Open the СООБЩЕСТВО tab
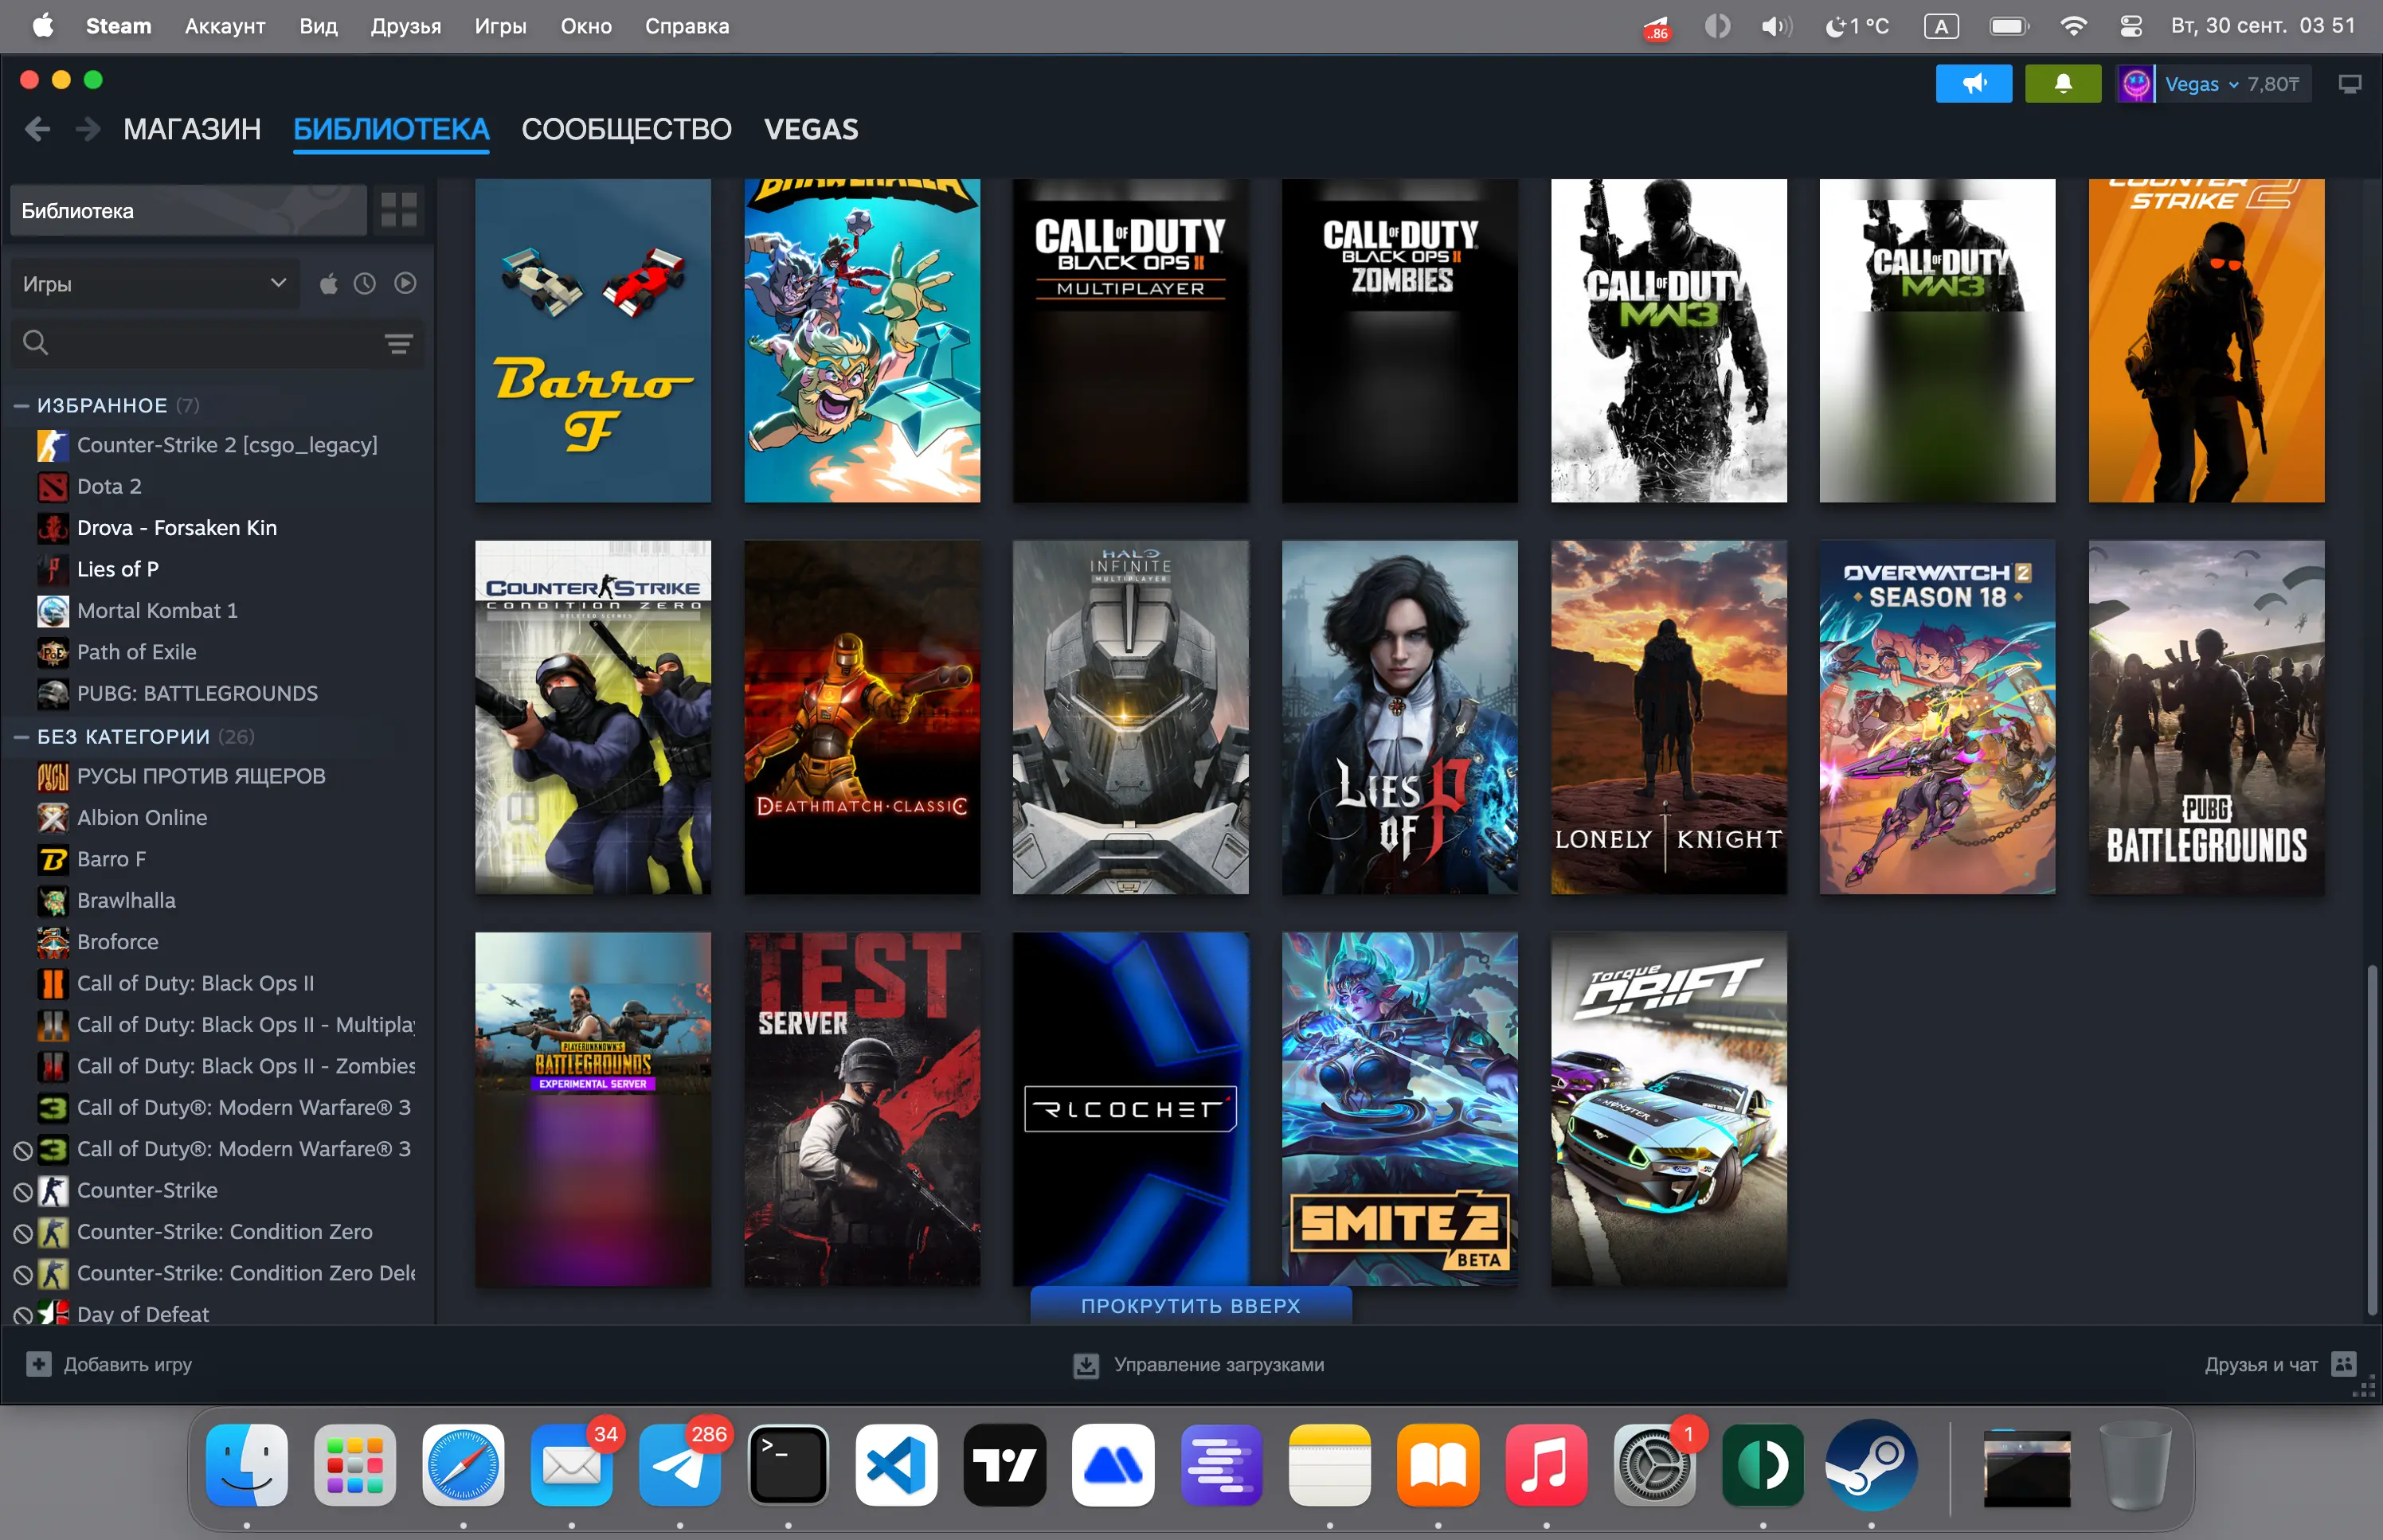Image resolution: width=2383 pixels, height=1540 pixels. pyautogui.click(x=627, y=129)
